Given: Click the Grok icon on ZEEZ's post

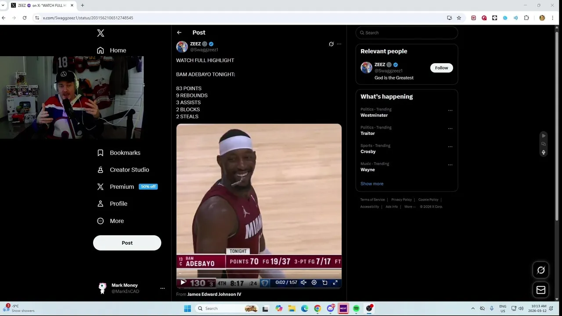Looking at the screenshot, I should click(331, 44).
